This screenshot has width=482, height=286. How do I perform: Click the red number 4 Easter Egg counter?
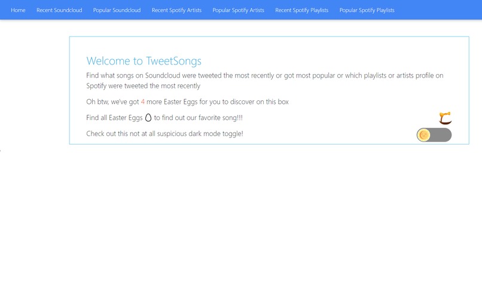tap(143, 102)
